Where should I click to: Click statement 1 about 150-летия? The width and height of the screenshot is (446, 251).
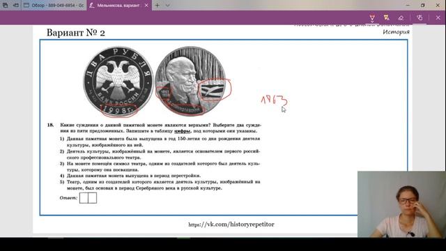click(160, 142)
